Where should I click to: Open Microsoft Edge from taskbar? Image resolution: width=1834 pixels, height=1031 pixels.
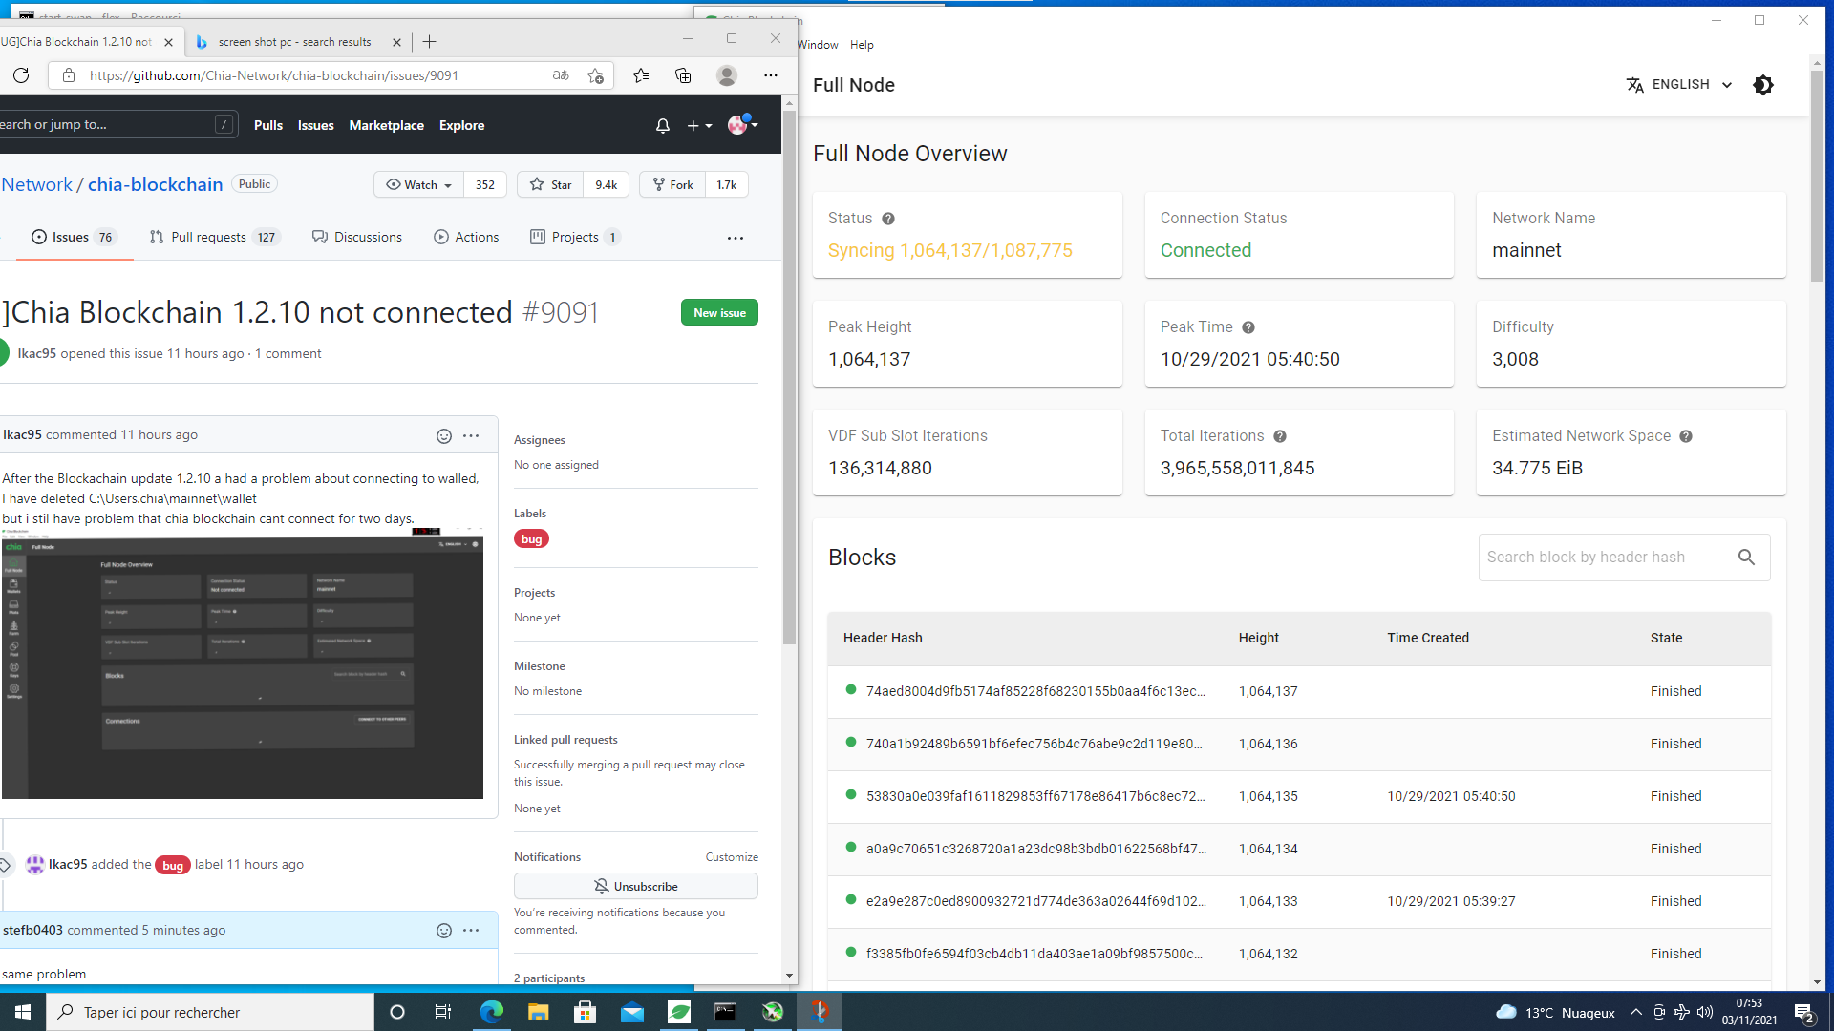click(492, 1012)
